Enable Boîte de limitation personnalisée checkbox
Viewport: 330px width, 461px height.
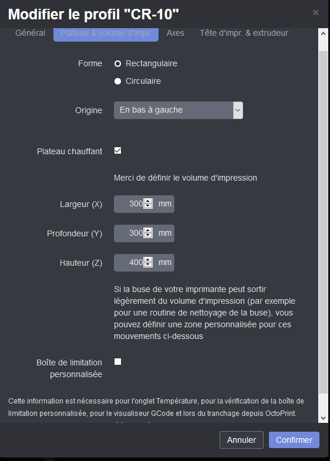(118, 362)
